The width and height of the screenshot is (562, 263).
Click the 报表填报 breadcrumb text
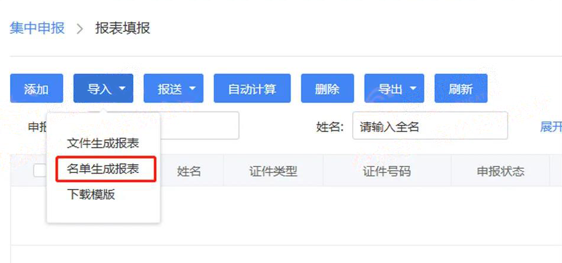point(123,28)
